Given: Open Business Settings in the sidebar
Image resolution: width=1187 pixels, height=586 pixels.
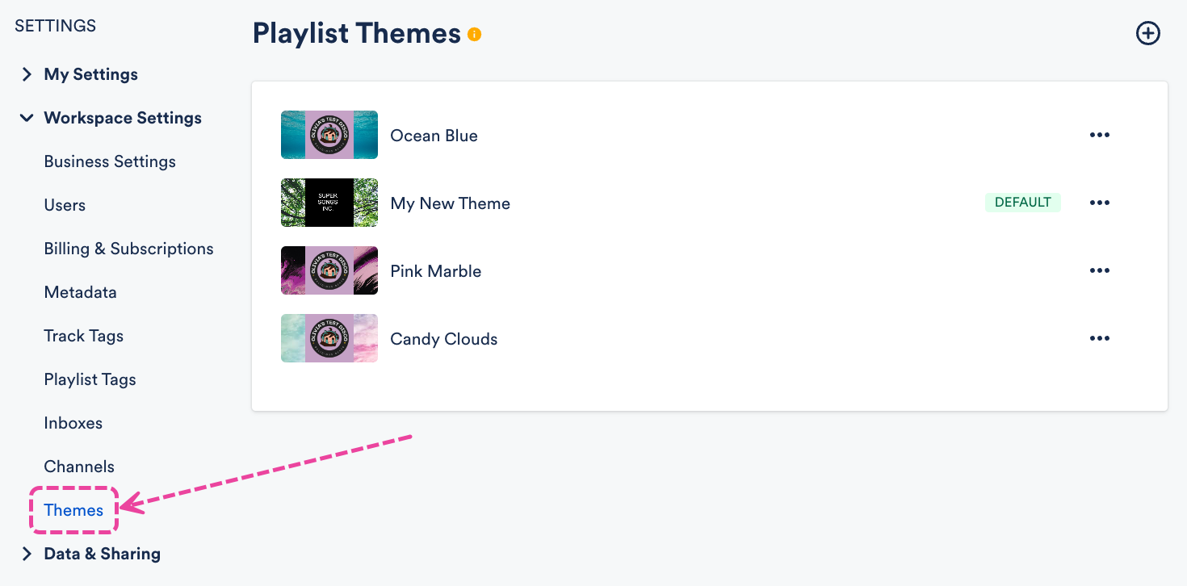Looking at the screenshot, I should coord(110,161).
